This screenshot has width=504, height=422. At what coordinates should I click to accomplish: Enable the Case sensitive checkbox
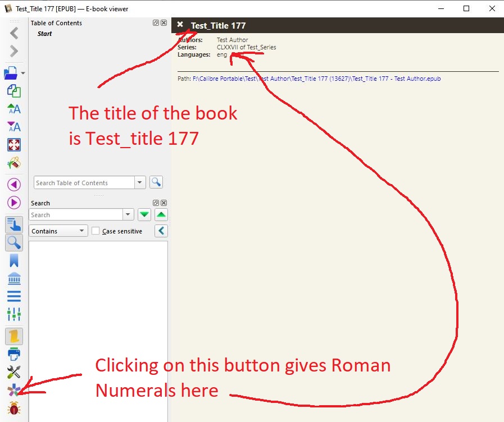[96, 231]
